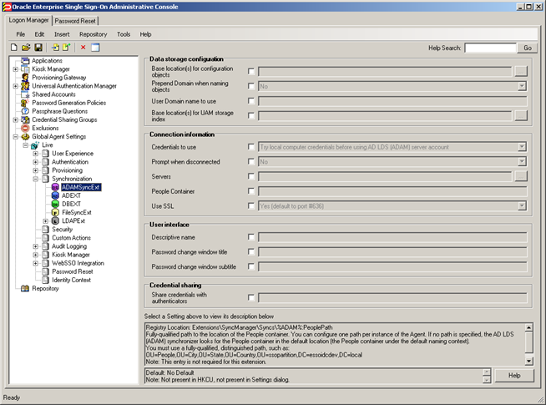Open the Prepend Domain dropdown
The width and height of the screenshot is (546, 405).
point(522,86)
